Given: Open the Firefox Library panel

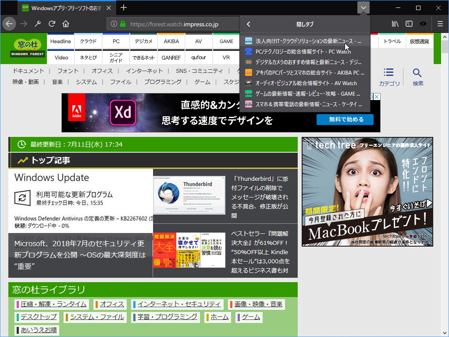Looking at the screenshot, I should click(395, 24).
